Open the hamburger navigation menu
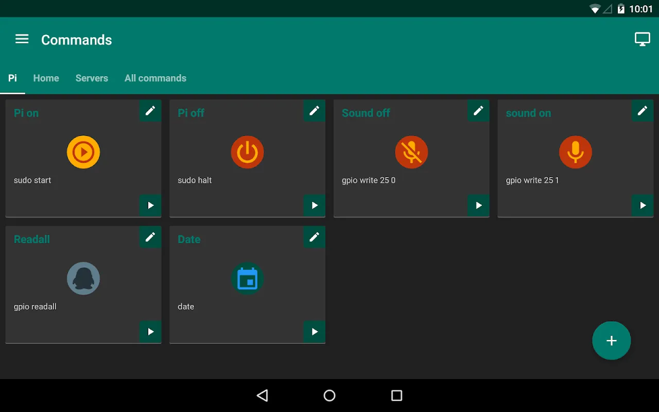 (x=22, y=40)
